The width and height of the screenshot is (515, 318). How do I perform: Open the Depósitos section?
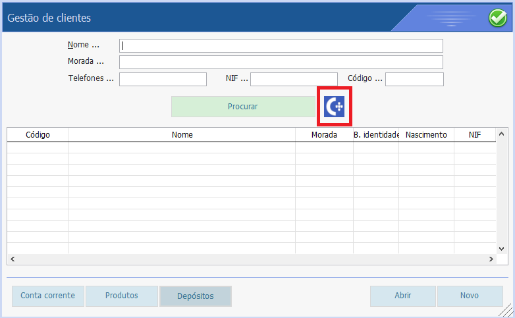196,297
